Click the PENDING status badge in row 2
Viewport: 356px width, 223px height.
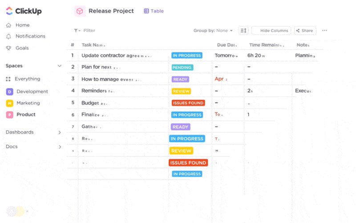click(x=182, y=68)
